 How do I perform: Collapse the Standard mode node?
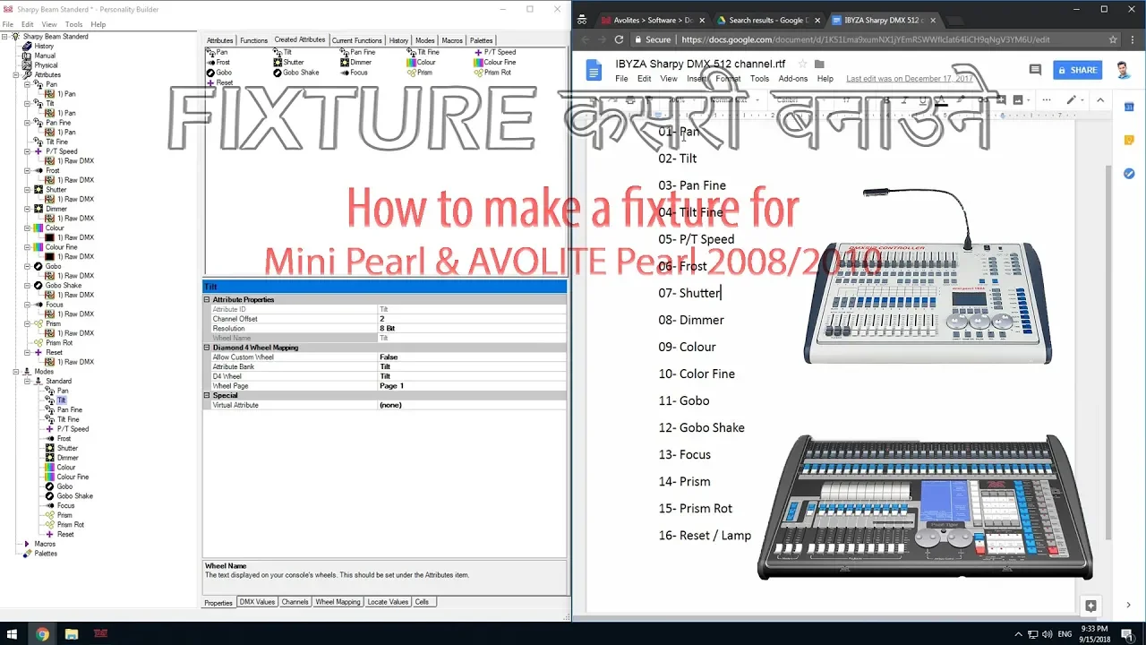pyautogui.click(x=27, y=382)
